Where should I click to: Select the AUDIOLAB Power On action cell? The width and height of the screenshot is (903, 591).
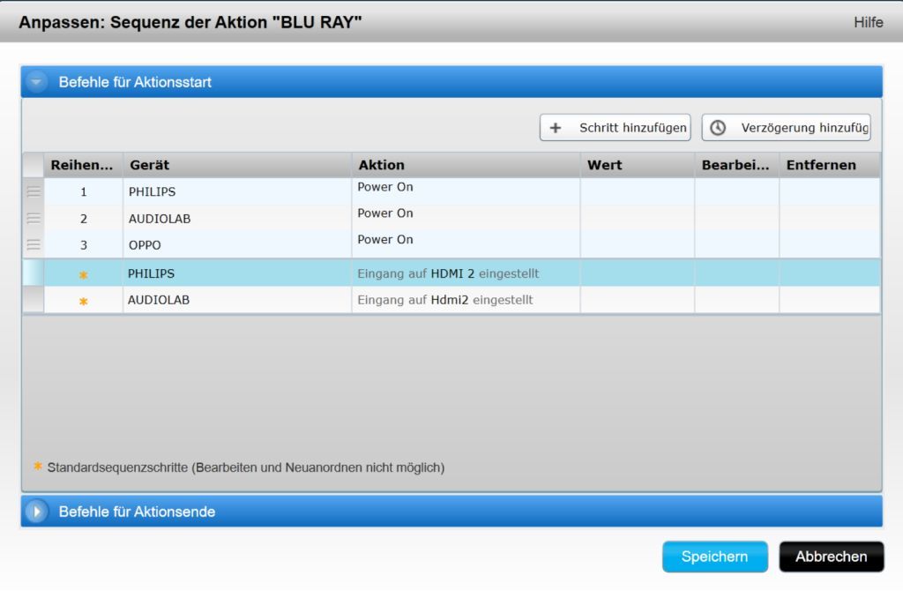(384, 213)
